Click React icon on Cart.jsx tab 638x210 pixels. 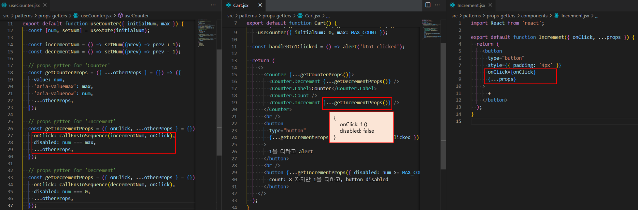click(228, 5)
